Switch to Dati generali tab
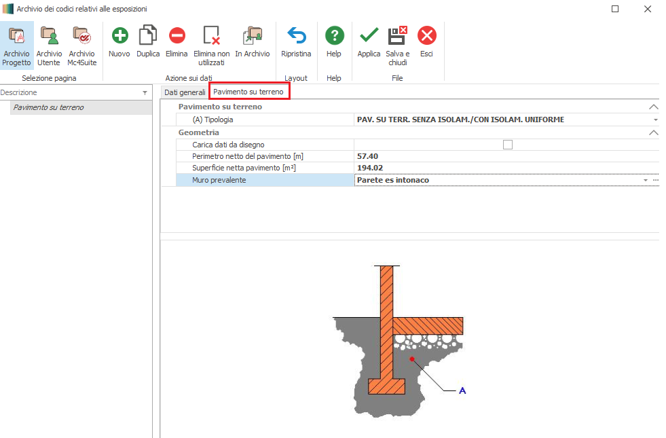Image resolution: width=666 pixels, height=438 pixels. (x=185, y=92)
